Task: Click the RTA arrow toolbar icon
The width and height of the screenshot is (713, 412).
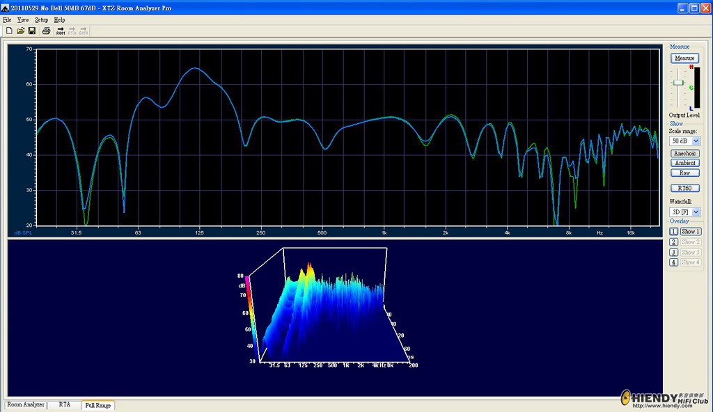Action: coord(72,31)
